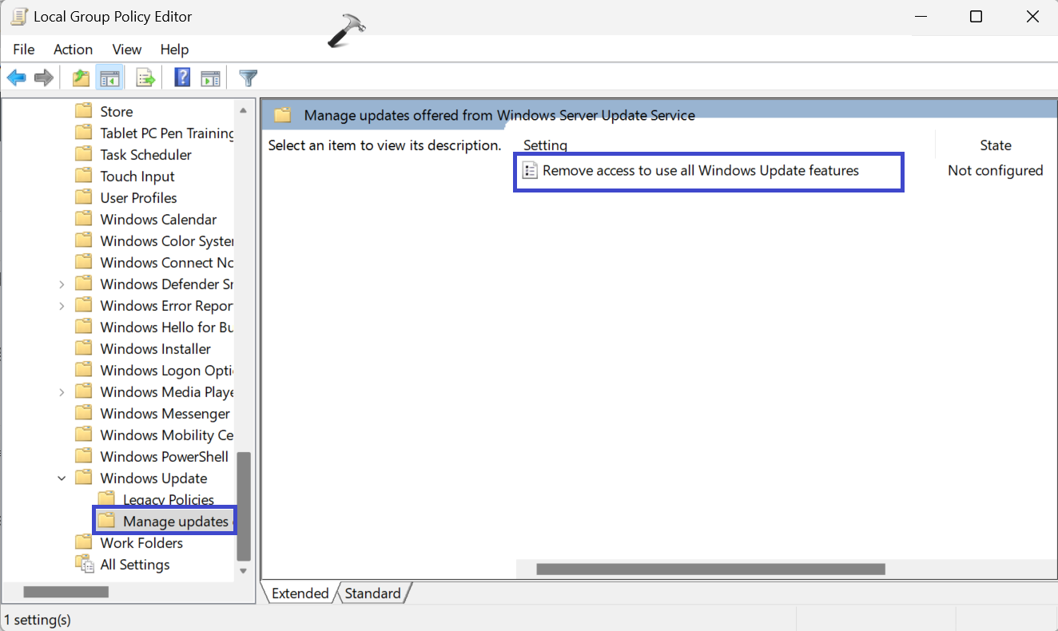The width and height of the screenshot is (1058, 631).
Task: Expand the Windows Media Player tree node
Action: 62,391
